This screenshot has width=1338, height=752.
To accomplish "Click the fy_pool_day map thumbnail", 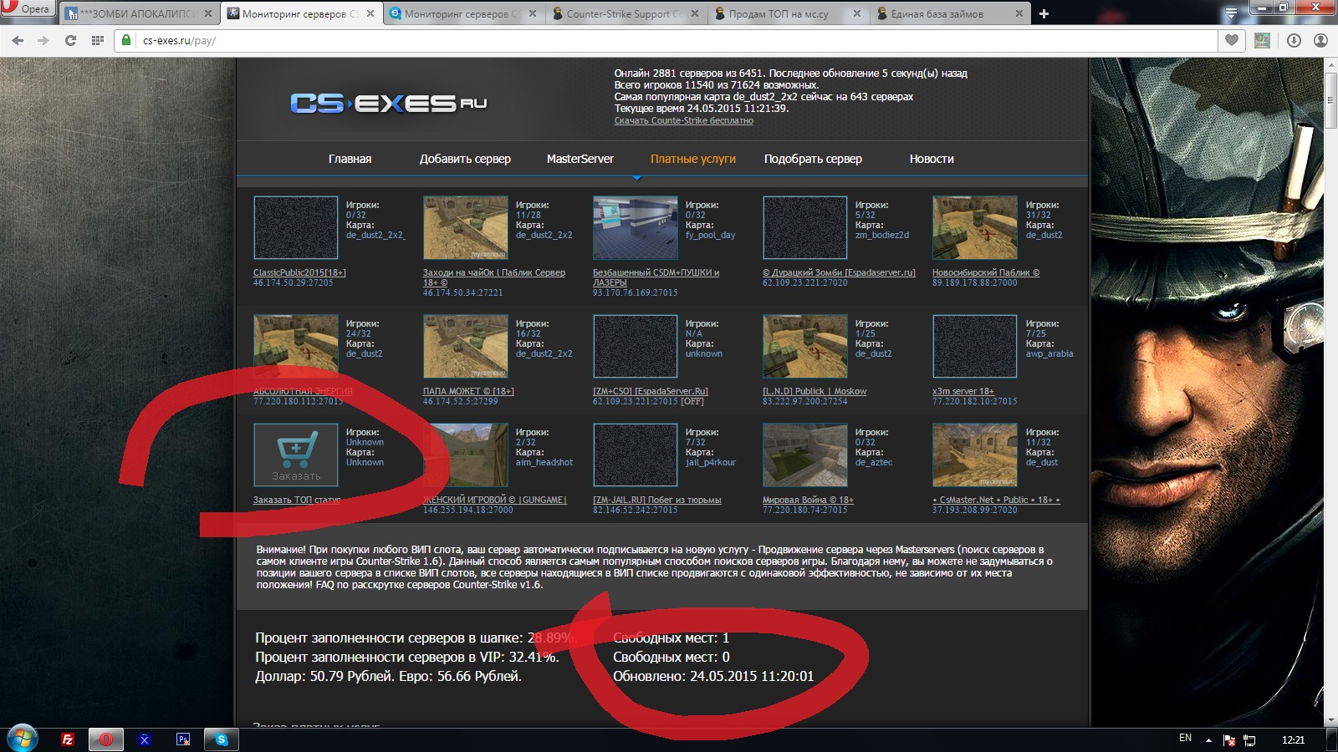I will 636,228.
